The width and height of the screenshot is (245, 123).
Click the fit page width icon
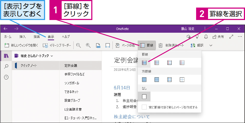[x=108, y=45]
